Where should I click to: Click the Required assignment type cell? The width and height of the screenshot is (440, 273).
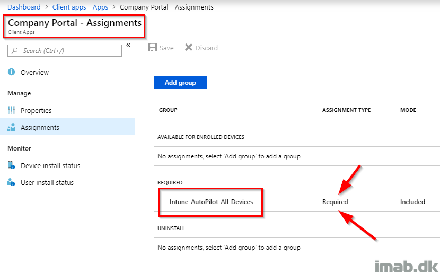[x=335, y=202]
